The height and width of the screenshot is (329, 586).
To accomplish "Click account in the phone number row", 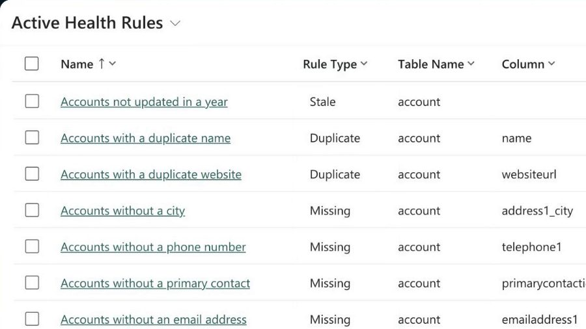I will pyautogui.click(x=419, y=247).
